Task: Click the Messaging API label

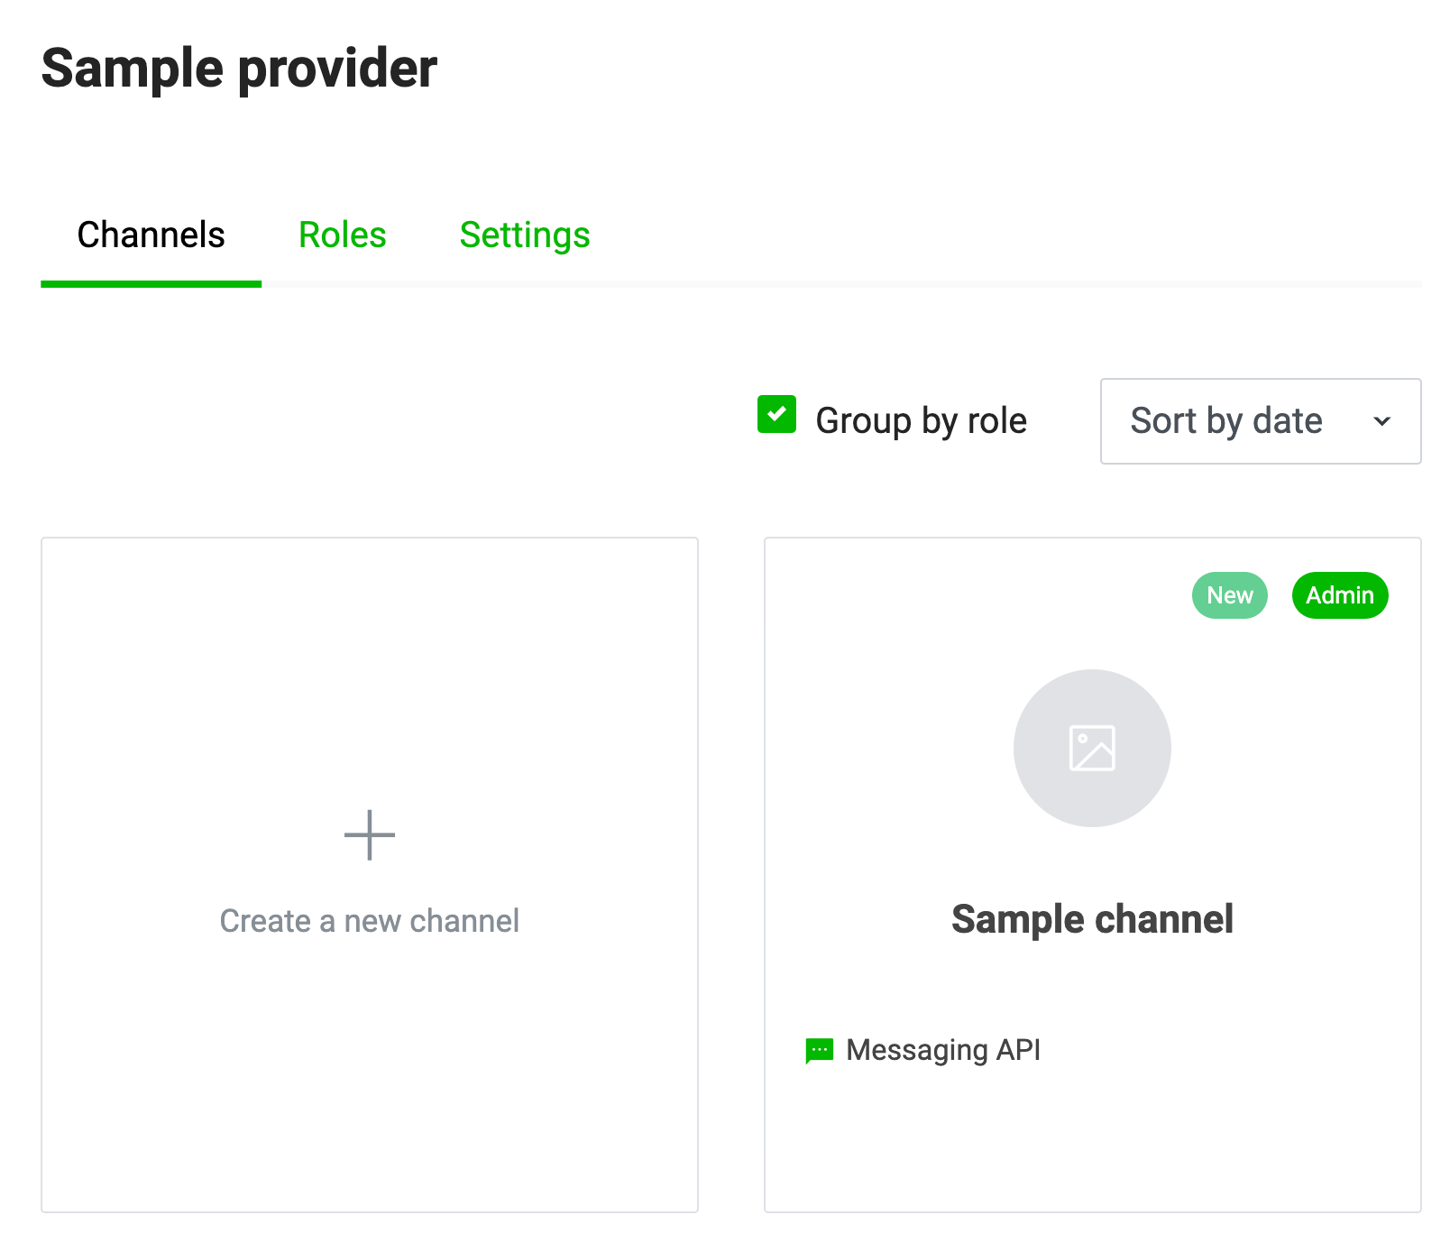Action: coord(943,1050)
